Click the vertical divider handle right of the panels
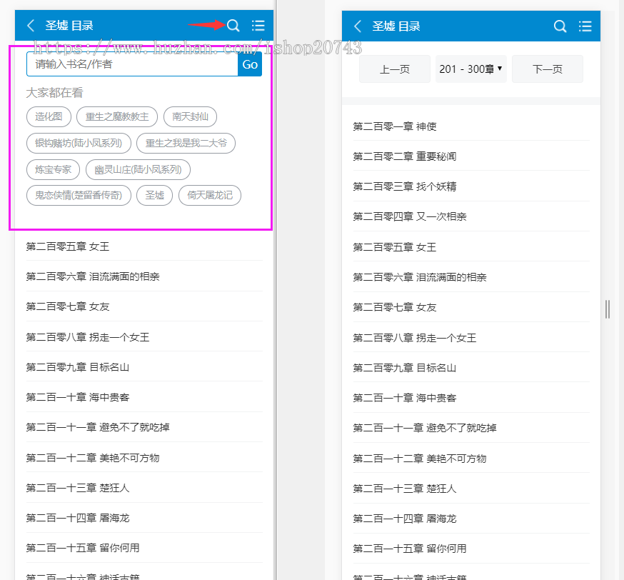Viewport: 624px width, 580px height. point(608,309)
